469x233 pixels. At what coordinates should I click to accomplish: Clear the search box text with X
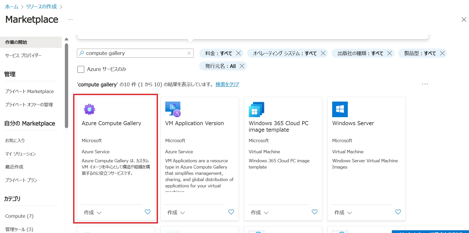click(x=189, y=53)
